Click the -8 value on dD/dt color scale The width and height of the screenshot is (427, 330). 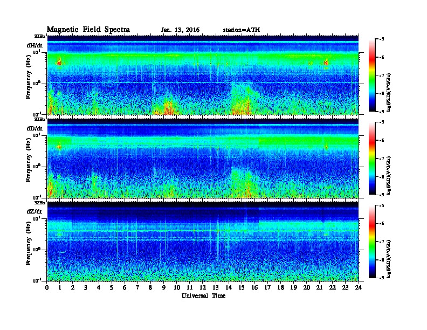pos(382,177)
